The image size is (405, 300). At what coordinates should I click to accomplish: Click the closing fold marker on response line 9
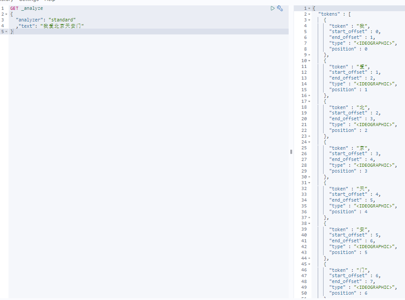point(309,55)
